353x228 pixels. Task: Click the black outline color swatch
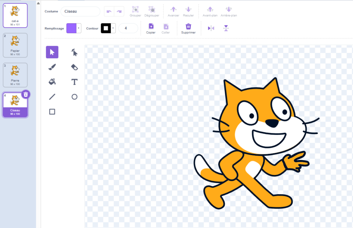pyautogui.click(x=106, y=28)
